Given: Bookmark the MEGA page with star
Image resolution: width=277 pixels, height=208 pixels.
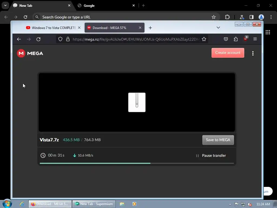Looking at the screenshot, I should pos(204,39).
